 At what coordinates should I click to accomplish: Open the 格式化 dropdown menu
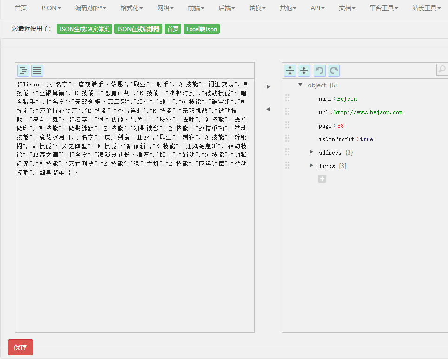[x=132, y=8]
